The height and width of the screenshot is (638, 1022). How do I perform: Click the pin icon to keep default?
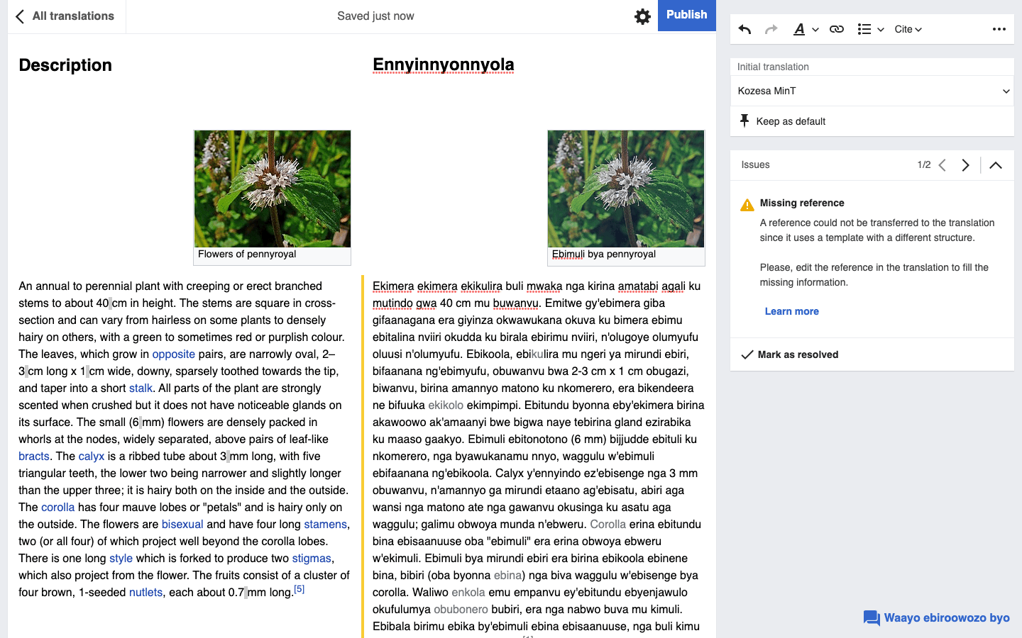coord(744,121)
